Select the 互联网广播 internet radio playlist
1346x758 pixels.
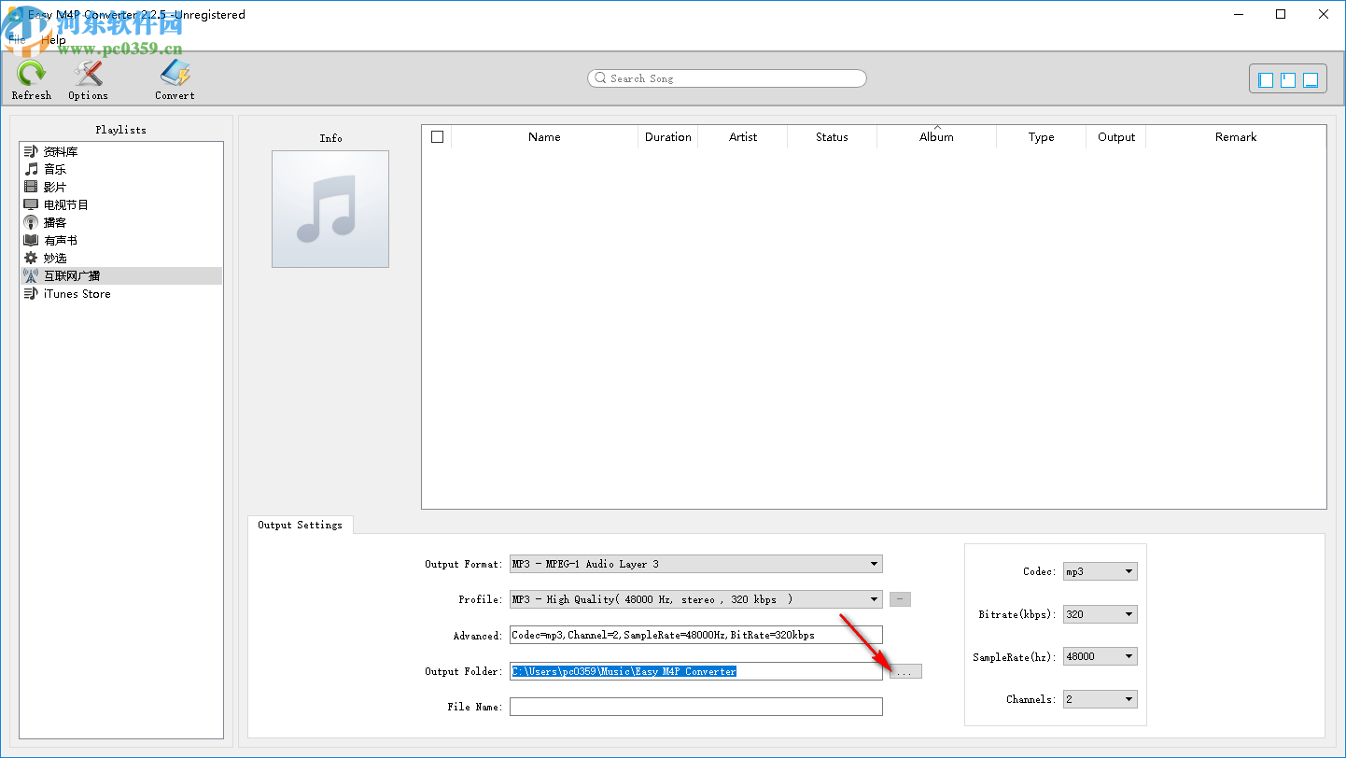pyautogui.click(x=72, y=275)
